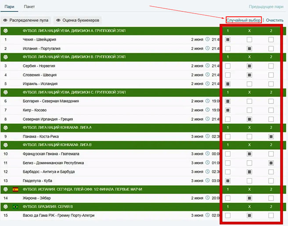Click the clock icon for Израиль - Исландия

tap(207, 83)
